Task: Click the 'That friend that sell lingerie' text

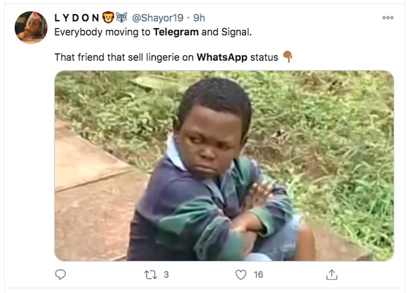Action: (x=124, y=57)
